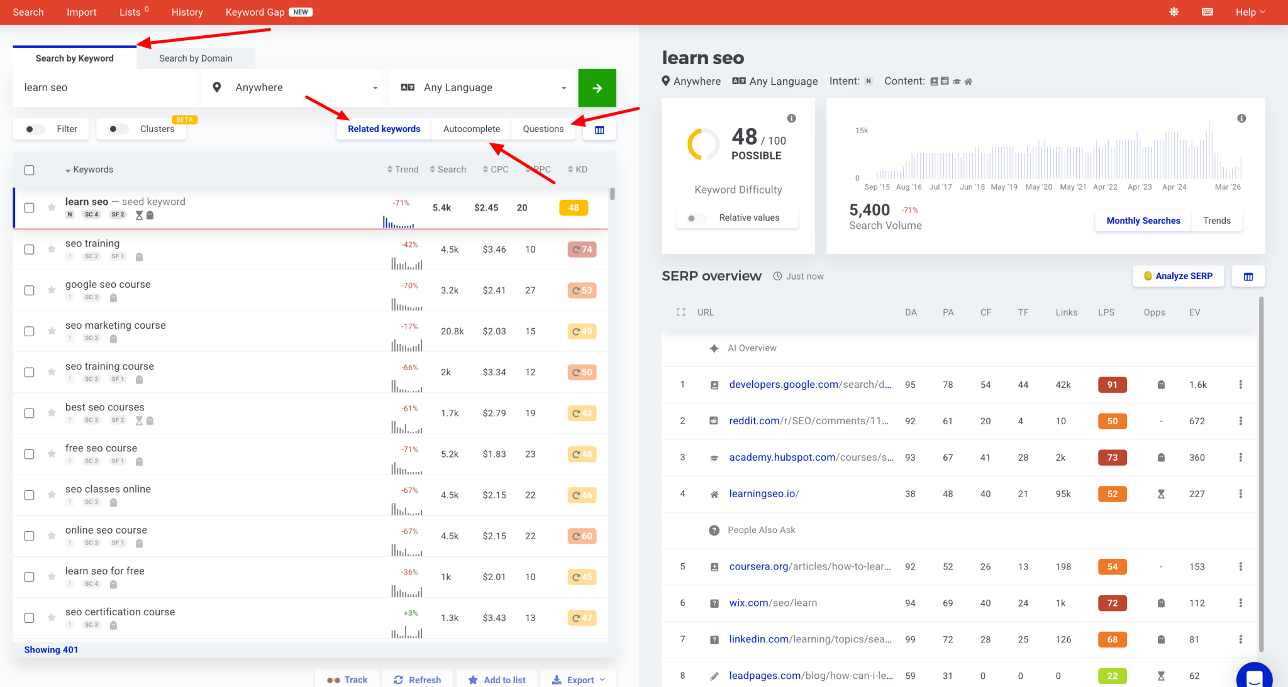1288x687 pixels.
Task: Star the seo training keyword
Action: 52,249
